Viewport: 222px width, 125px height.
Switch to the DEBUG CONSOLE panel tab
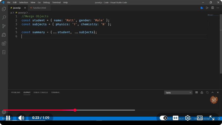tap(41, 92)
